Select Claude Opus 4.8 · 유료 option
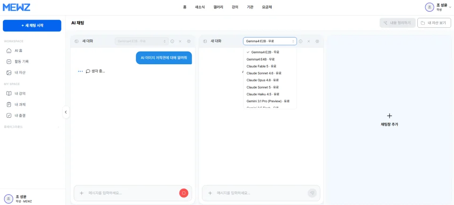The width and height of the screenshot is (454, 205). coord(270,80)
